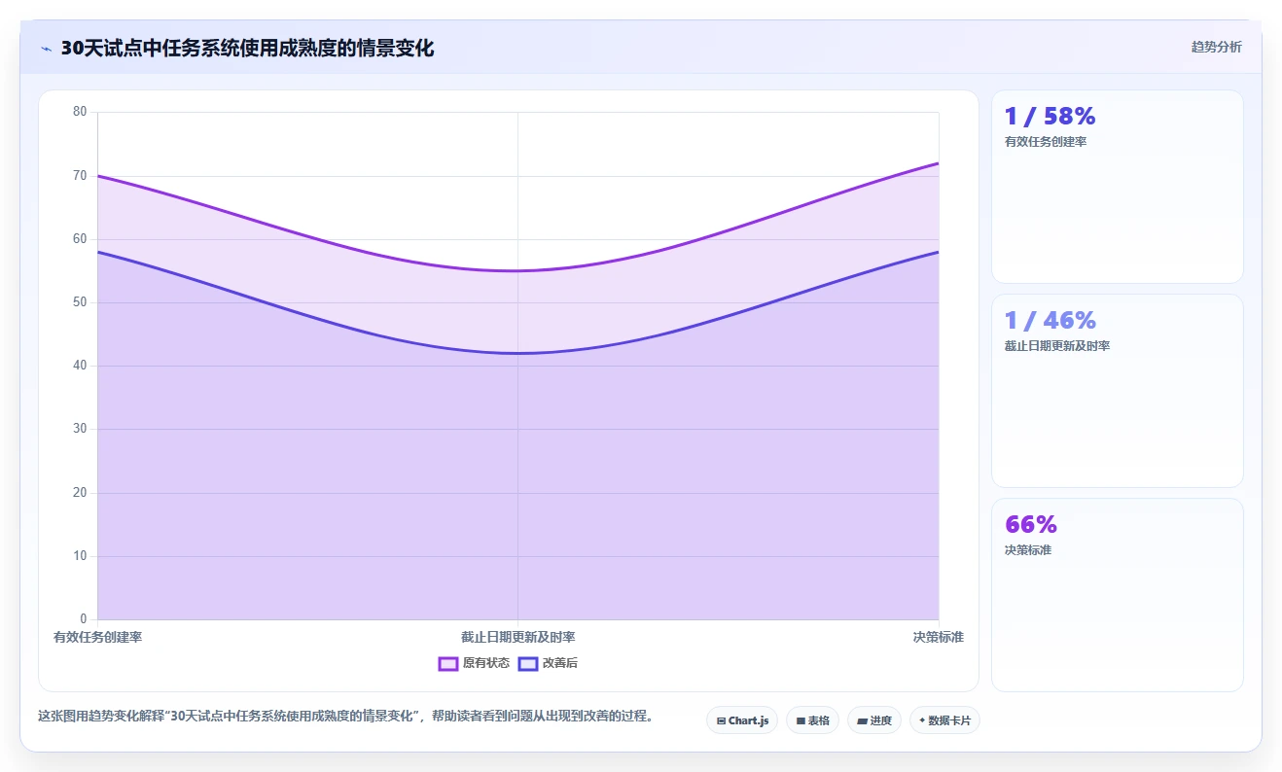Click the 1 / 58% value text

[1051, 117]
